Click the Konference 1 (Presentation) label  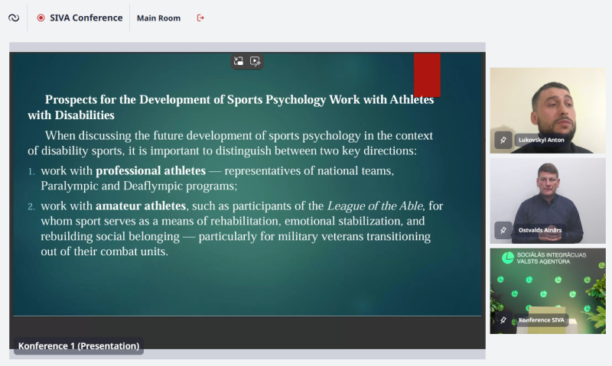click(79, 346)
